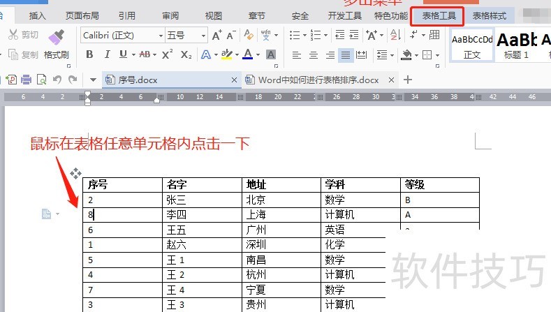
Task: Click the sort A-Z icon
Action: [x=396, y=34]
